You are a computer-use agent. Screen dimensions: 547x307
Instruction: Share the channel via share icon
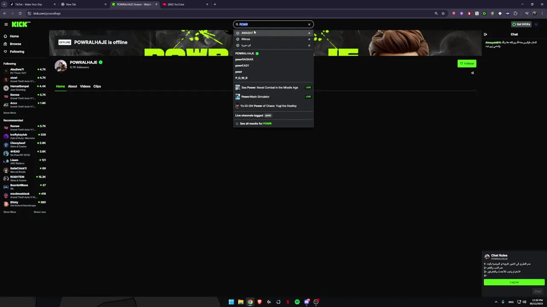point(472,73)
